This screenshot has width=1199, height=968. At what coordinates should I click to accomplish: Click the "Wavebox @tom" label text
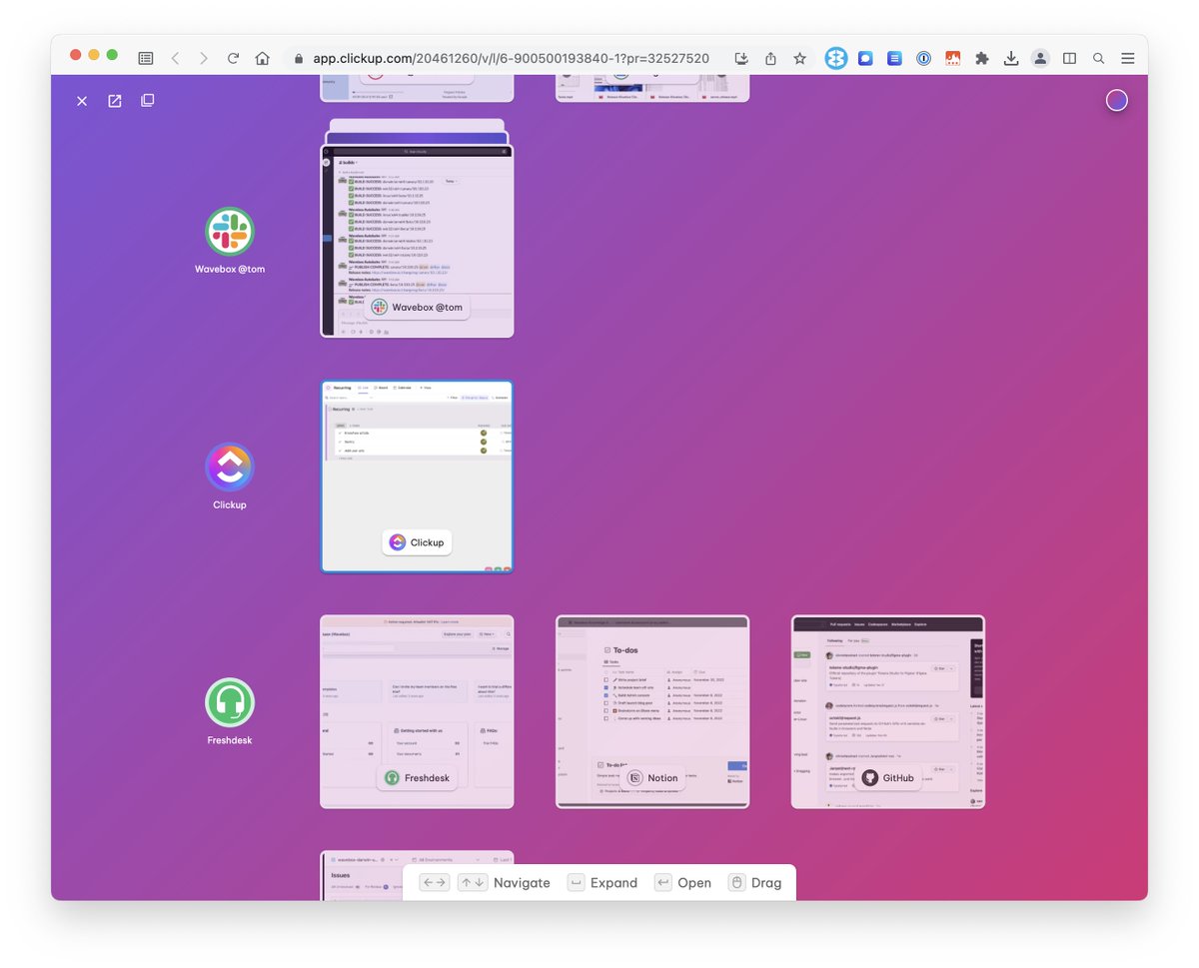pyautogui.click(x=230, y=269)
